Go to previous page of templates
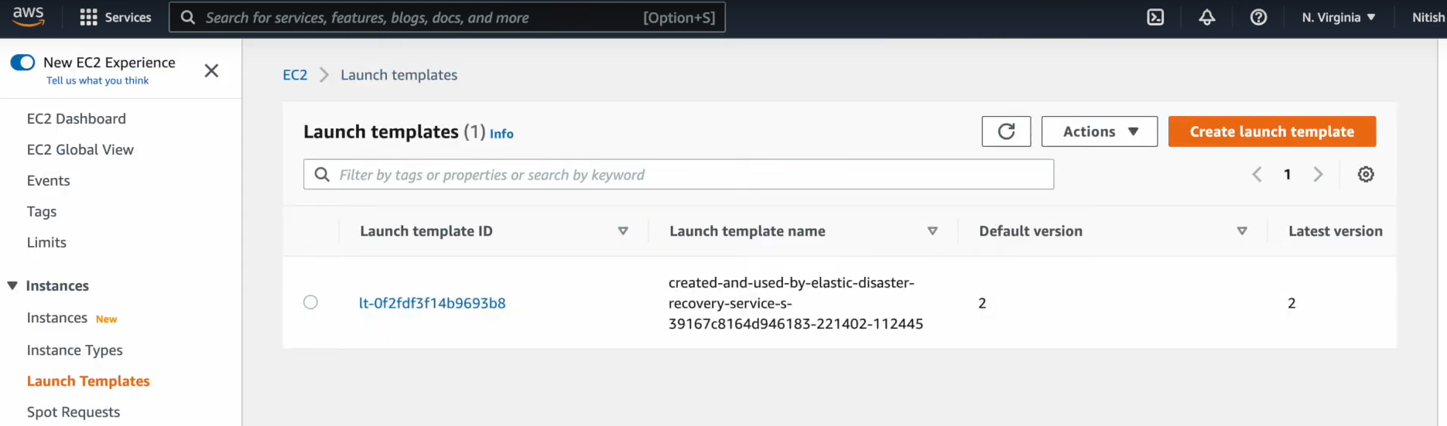Screen dimensions: 1447x426 point(1257,175)
